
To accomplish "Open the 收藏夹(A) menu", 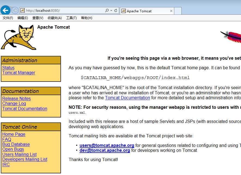I will tap(55, 18).
